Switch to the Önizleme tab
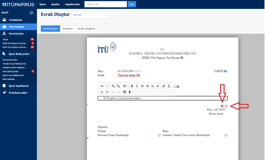Viewport: 265px width, 160px height. pos(68,29)
